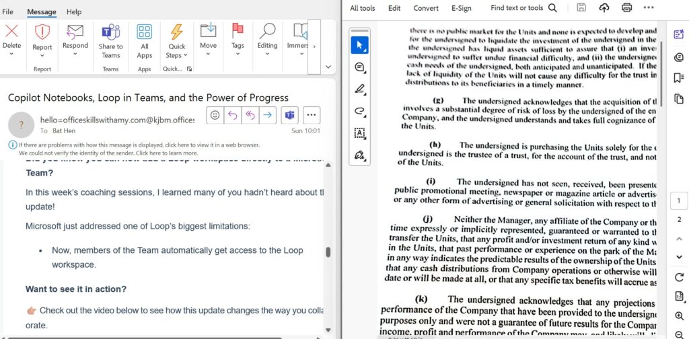The height and width of the screenshot is (339, 689).
Task: Open All tools in Acrobat
Action: pos(363,8)
